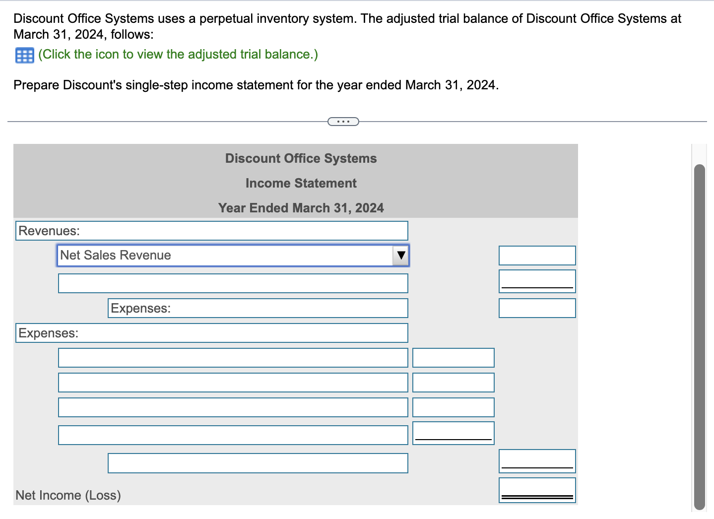Select the Revenues header cell

click(x=211, y=230)
